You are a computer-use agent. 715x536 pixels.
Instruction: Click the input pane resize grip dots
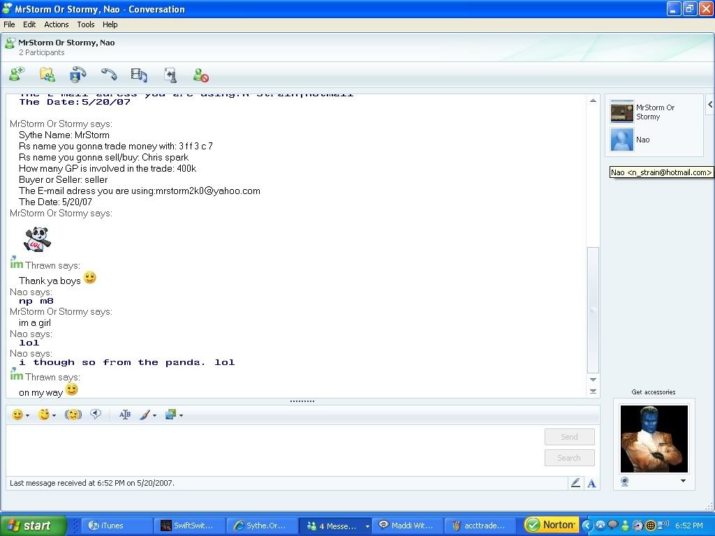(302, 401)
